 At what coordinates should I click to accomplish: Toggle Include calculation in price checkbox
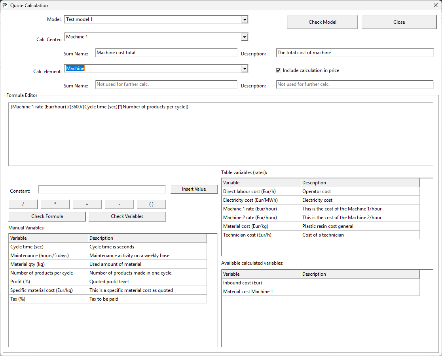click(x=278, y=70)
